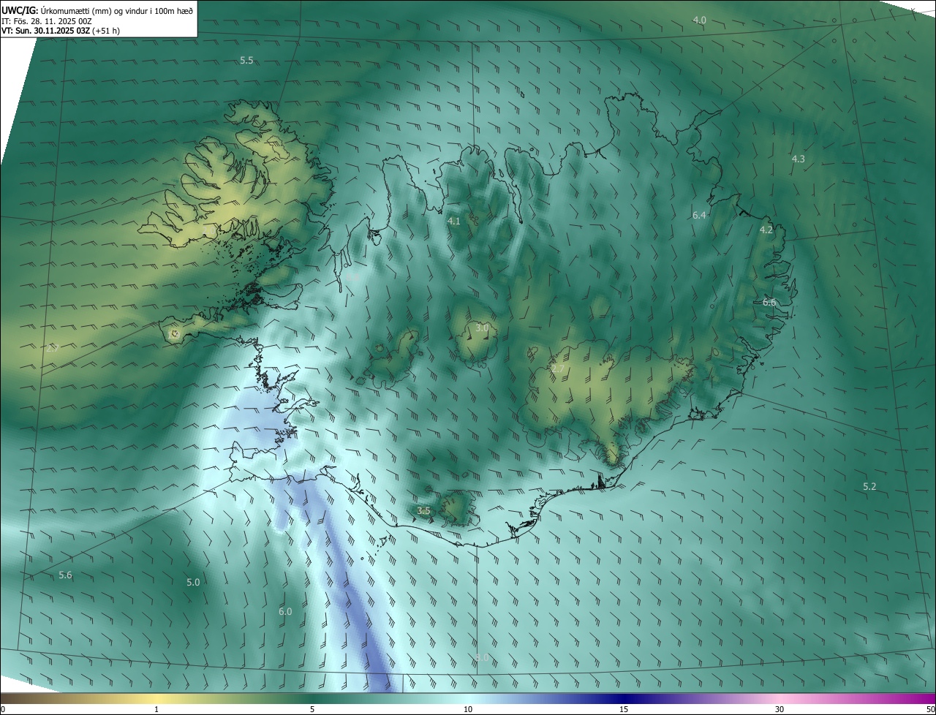Click the 6.4 value label in east Iceland
936x715 pixels.
pyautogui.click(x=699, y=215)
